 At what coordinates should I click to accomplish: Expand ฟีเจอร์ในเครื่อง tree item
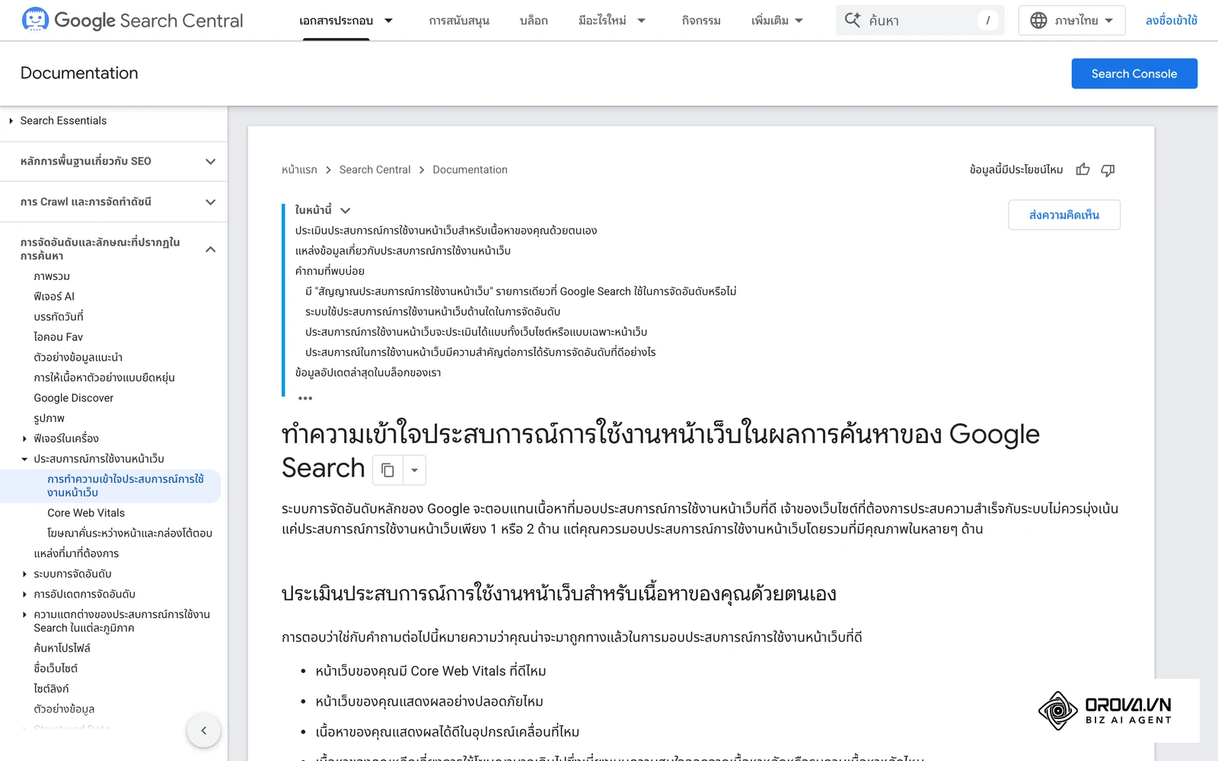tap(24, 438)
